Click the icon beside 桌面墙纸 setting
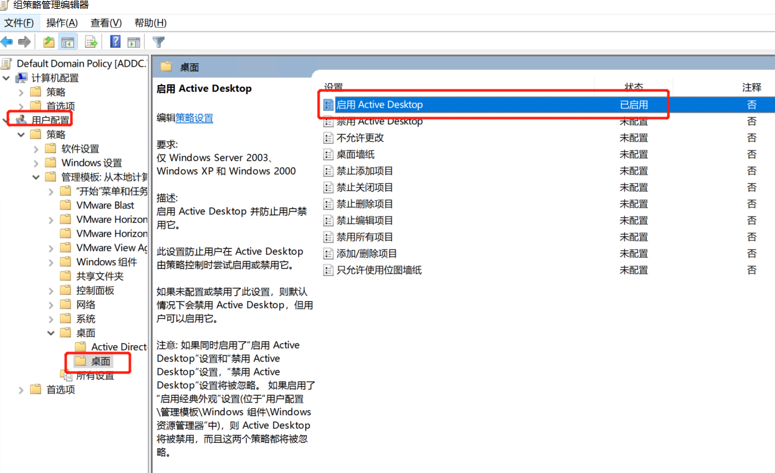 328,154
